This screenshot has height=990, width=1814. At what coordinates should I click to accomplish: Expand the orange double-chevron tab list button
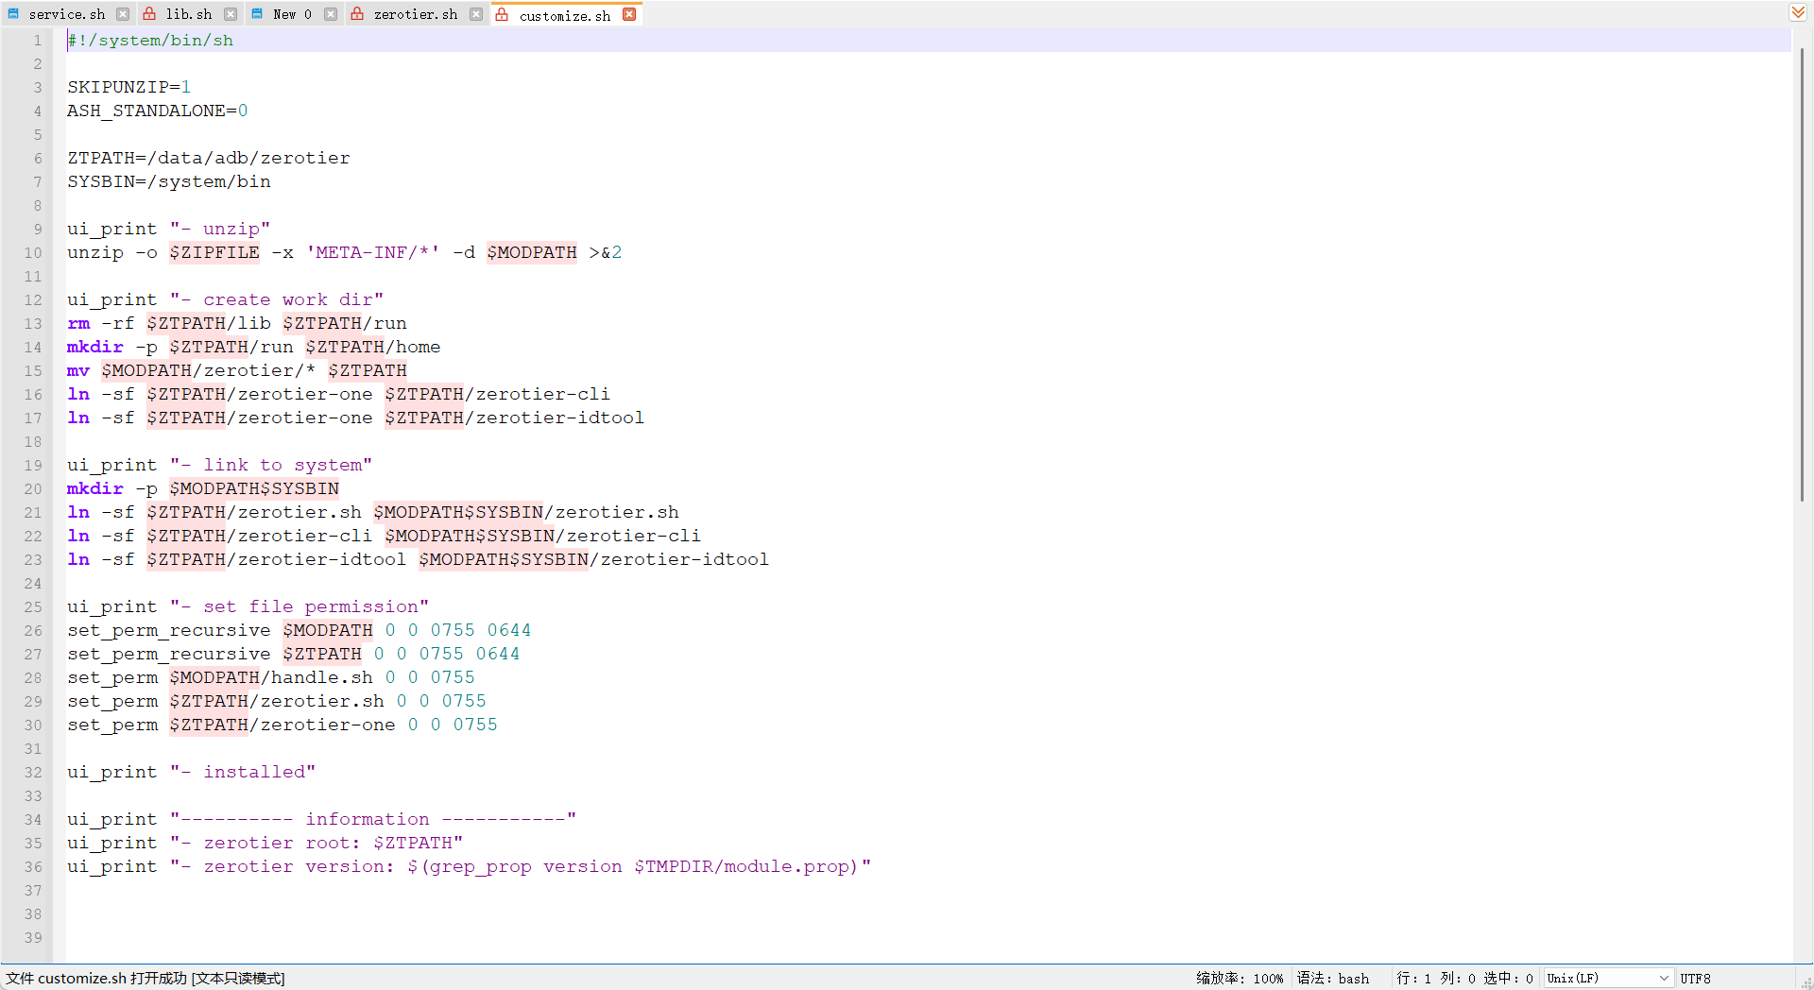click(1798, 12)
